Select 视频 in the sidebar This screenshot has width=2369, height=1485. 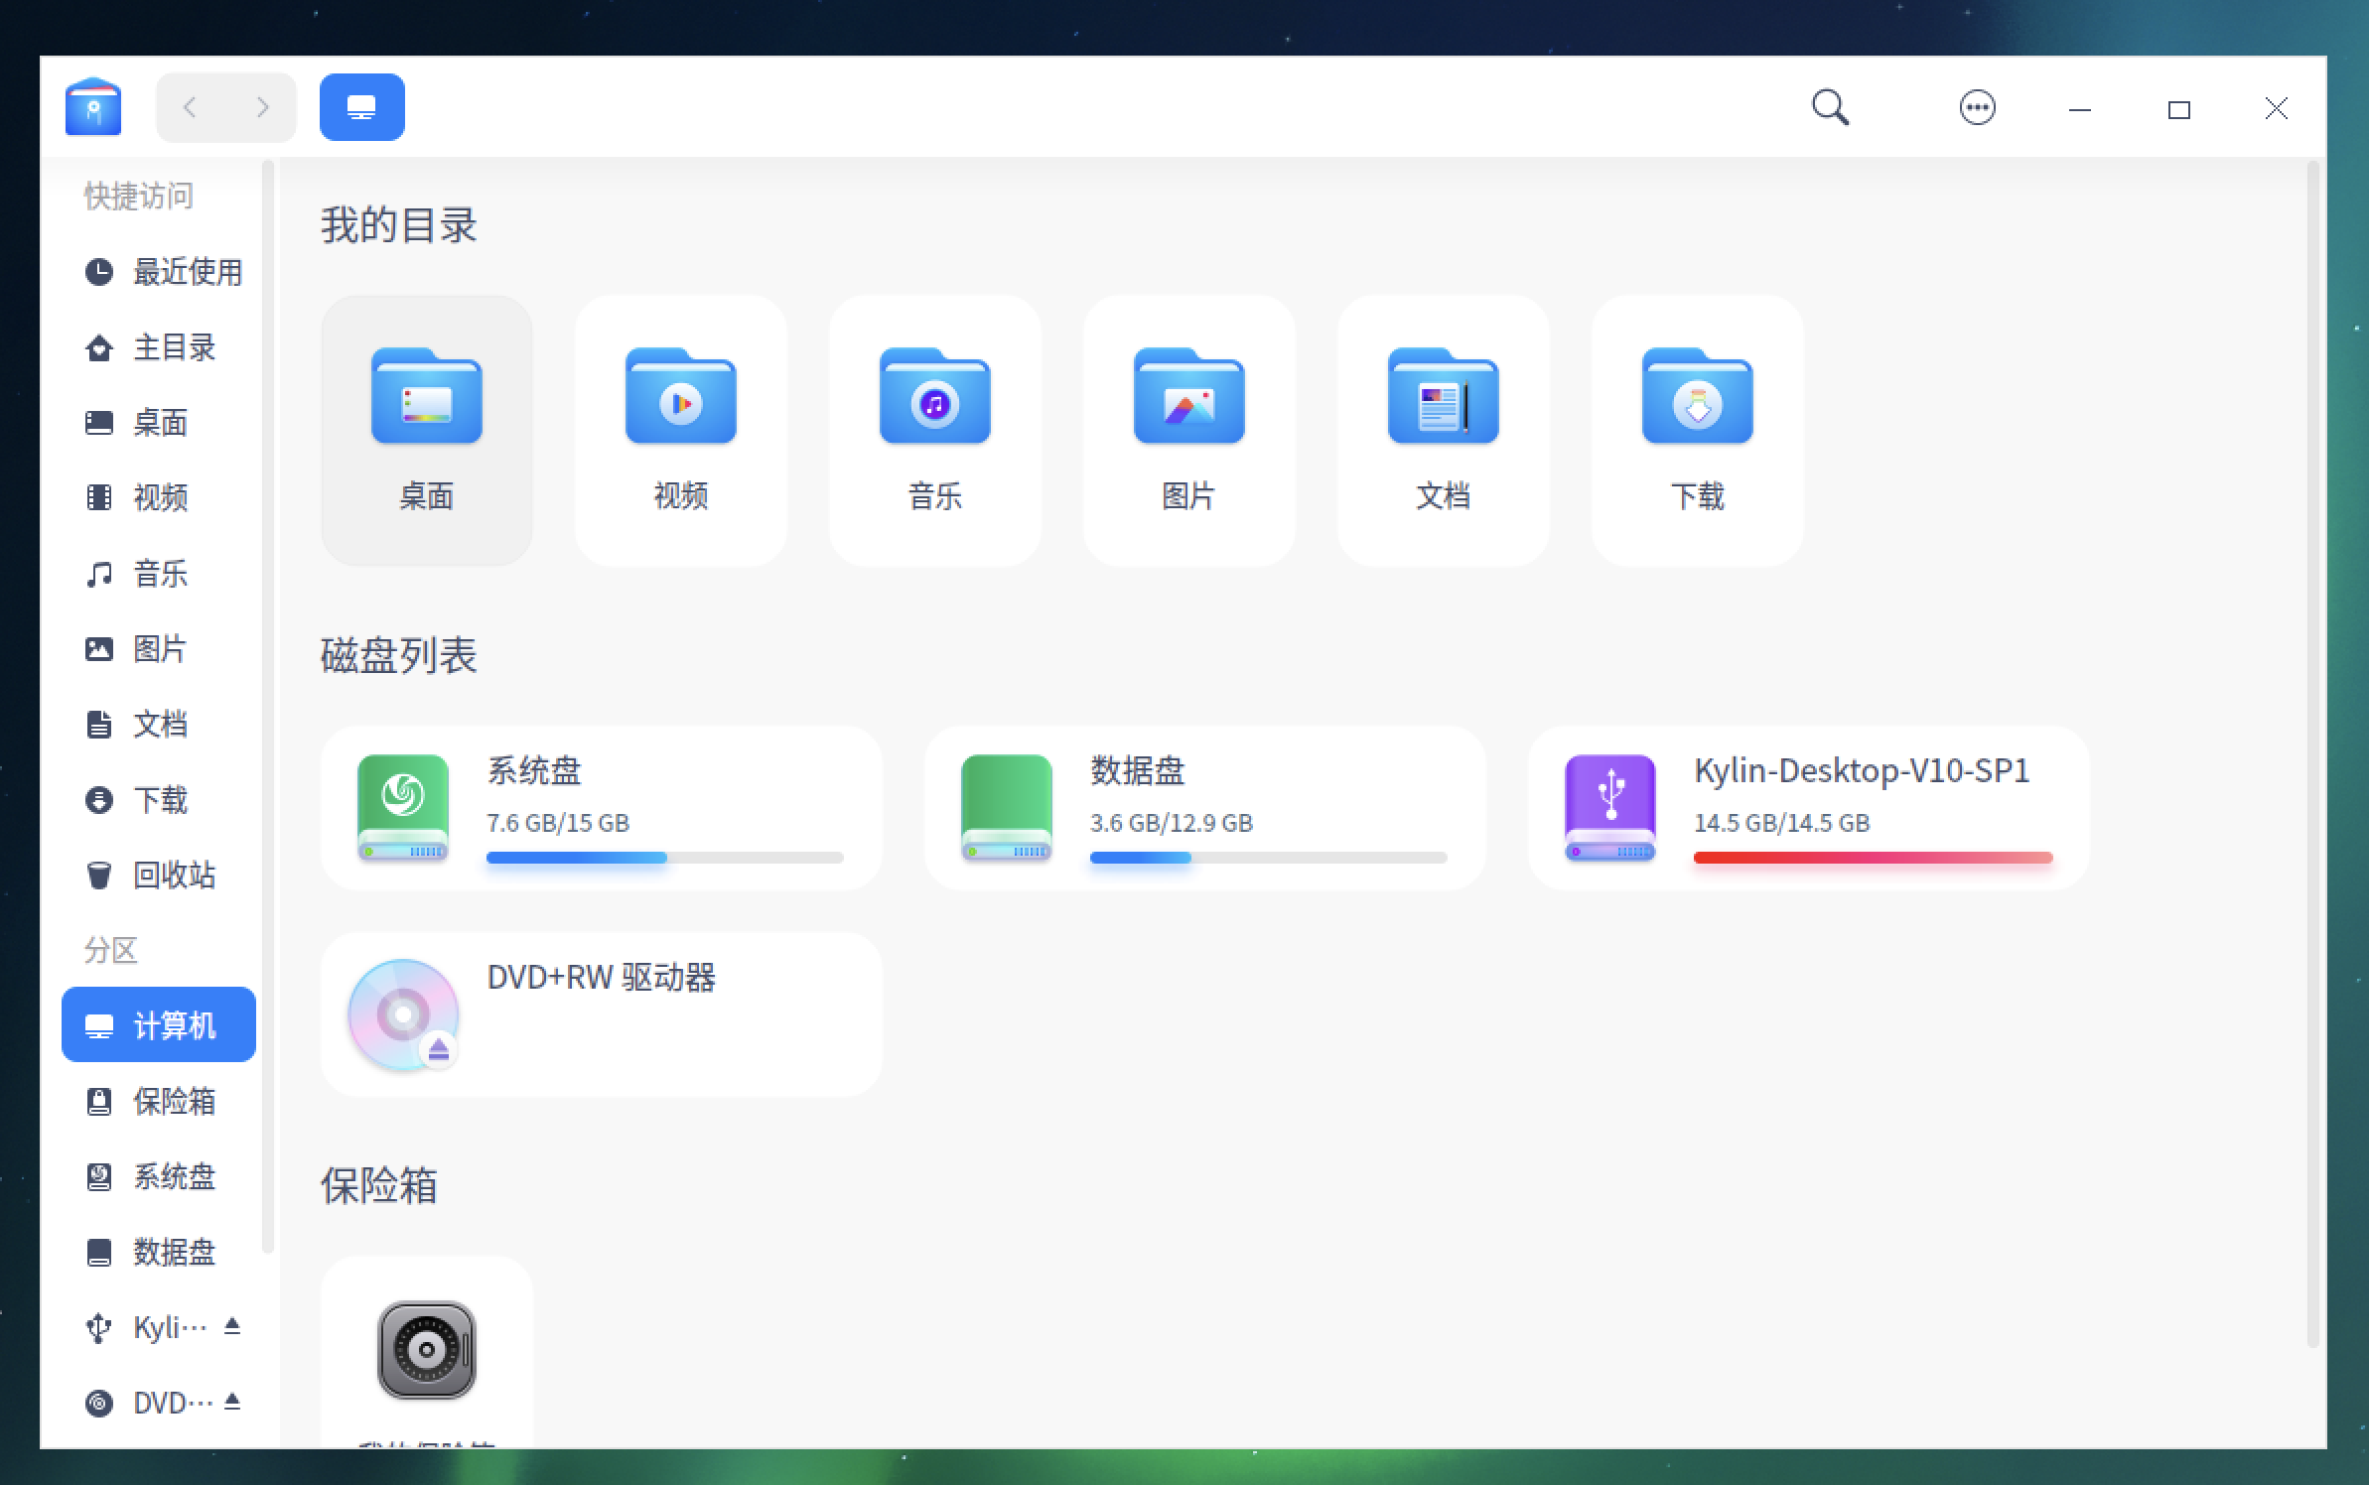click(159, 497)
